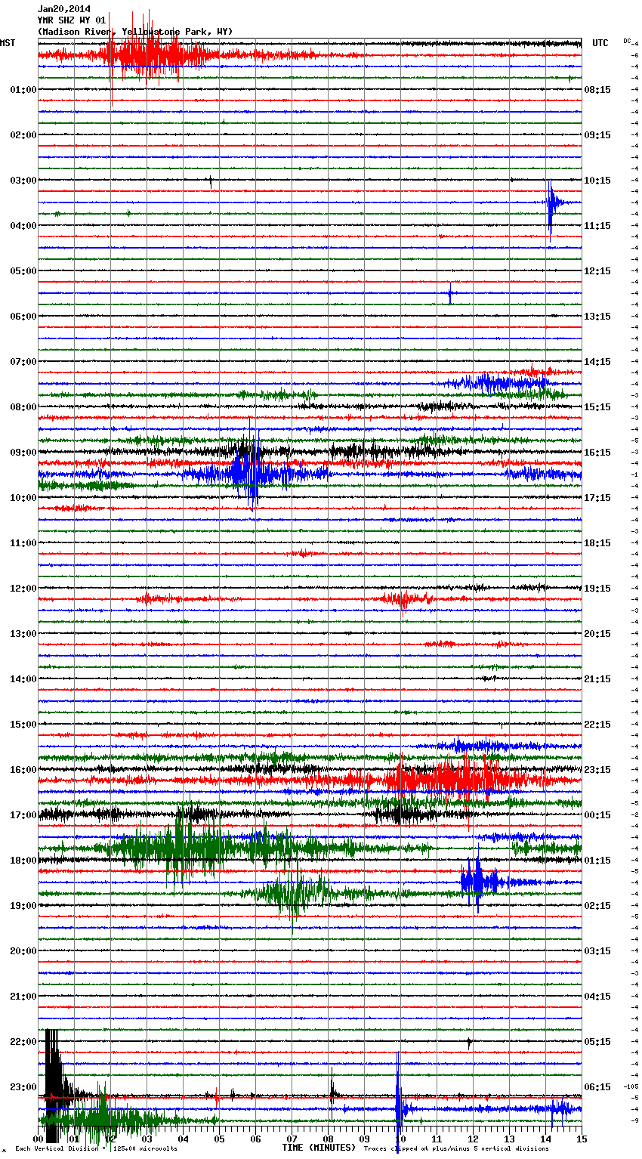Click the MST column label
Image resolution: width=642 pixels, height=1159 pixels.
point(8,43)
